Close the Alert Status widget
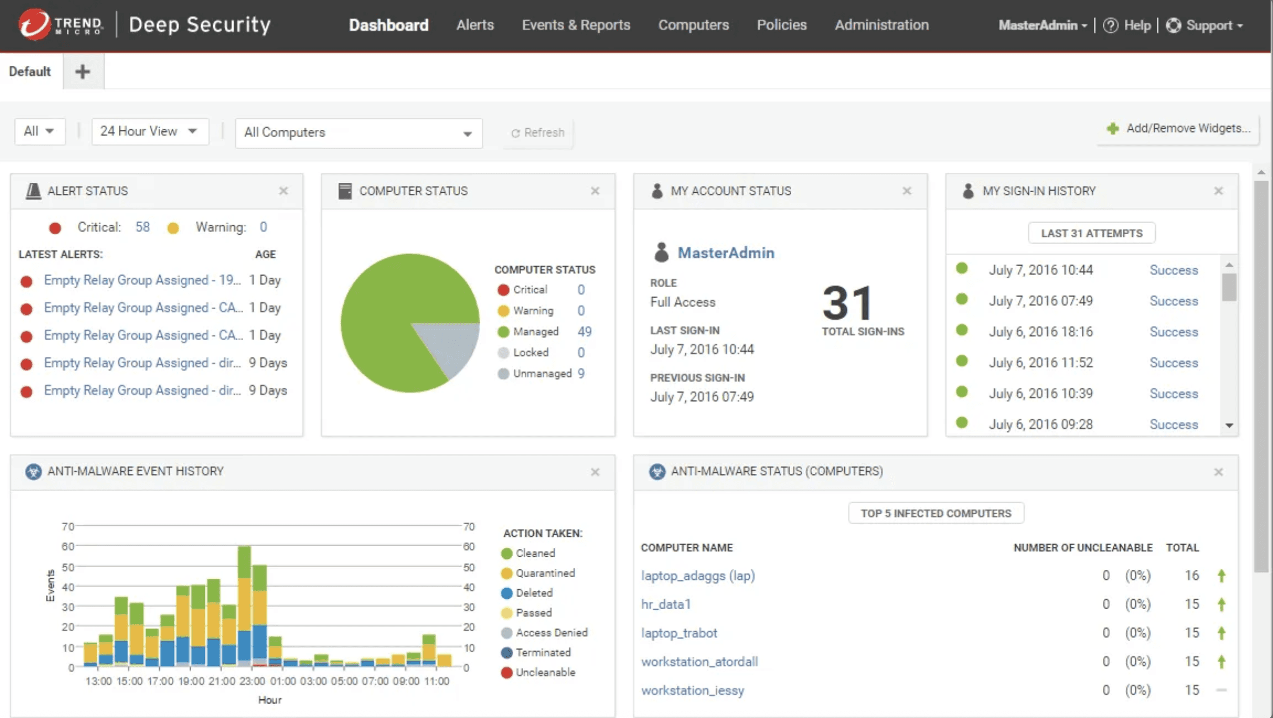Screen dimensions: 1273x718 point(283,190)
